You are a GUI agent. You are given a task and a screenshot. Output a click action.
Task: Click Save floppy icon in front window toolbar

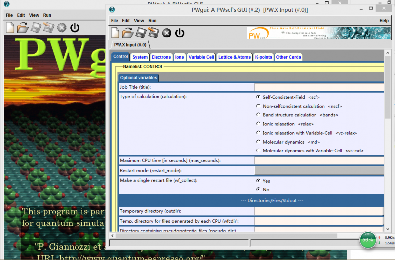coord(141,33)
